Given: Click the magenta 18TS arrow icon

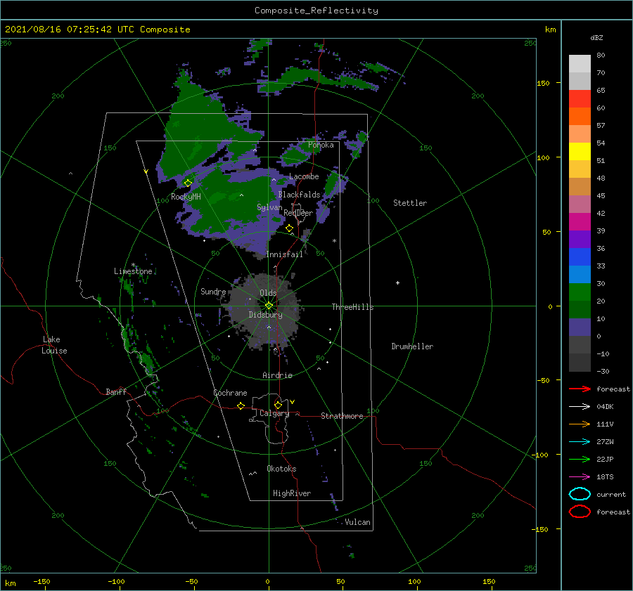Looking at the screenshot, I should (x=580, y=477).
